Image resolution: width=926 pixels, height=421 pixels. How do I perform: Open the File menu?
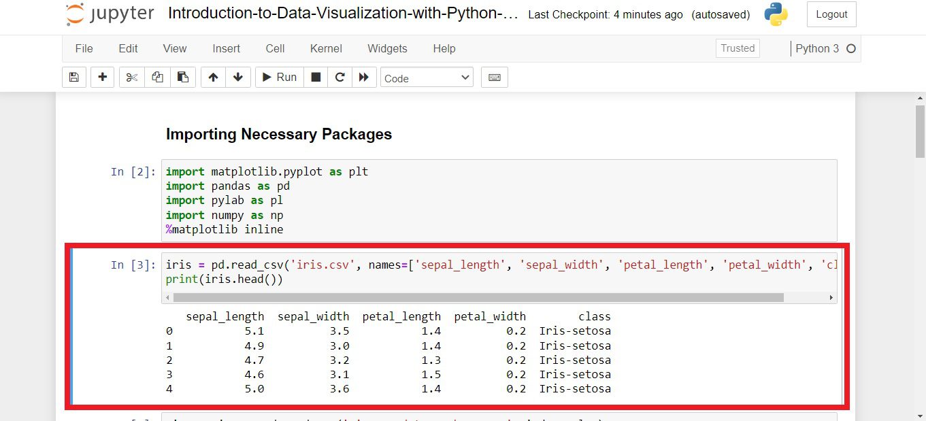(84, 48)
